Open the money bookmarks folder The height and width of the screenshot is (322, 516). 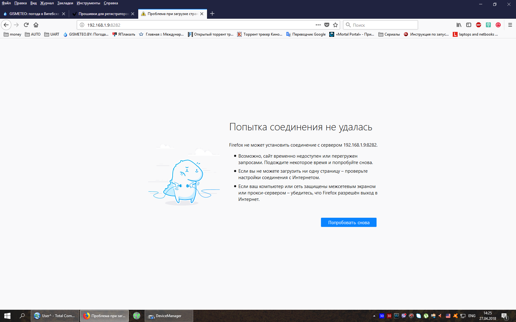[13, 34]
